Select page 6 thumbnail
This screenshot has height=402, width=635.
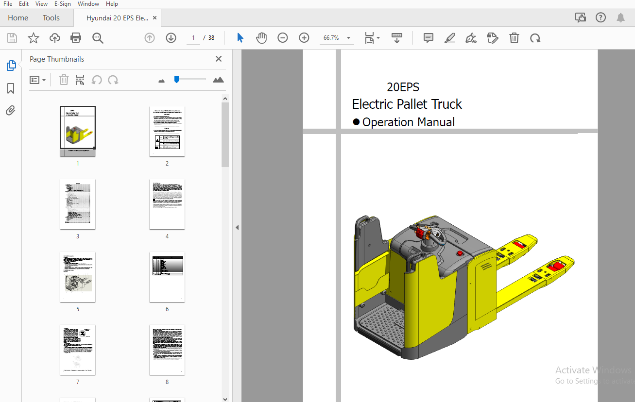pyautogui.click(x=167, y=277)
